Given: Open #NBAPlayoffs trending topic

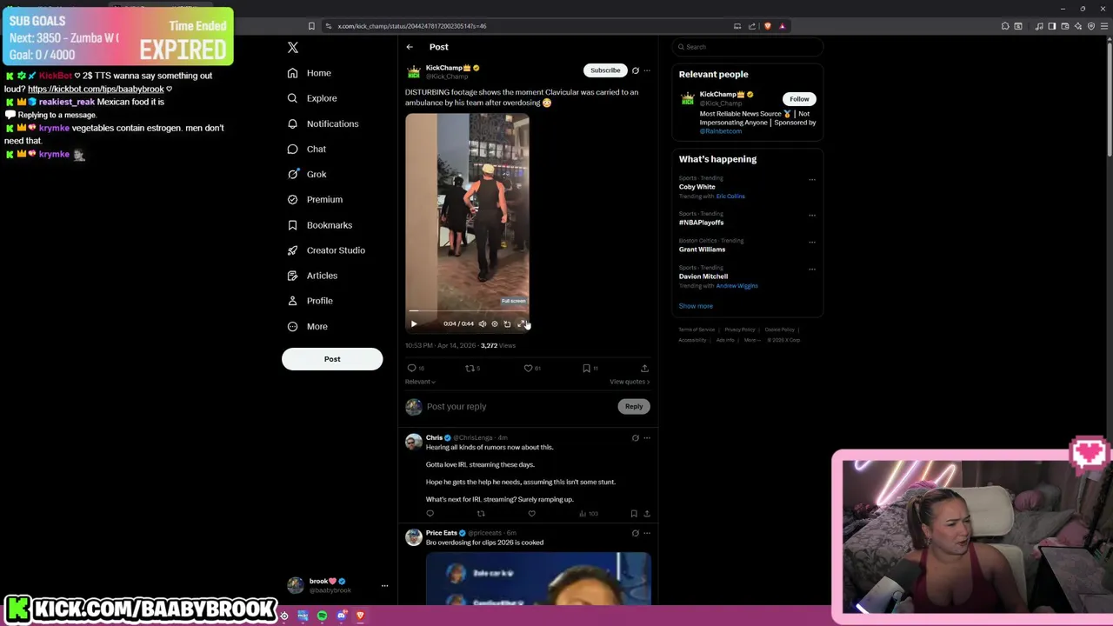Looking at the screenshot, I should coord(701,223).
